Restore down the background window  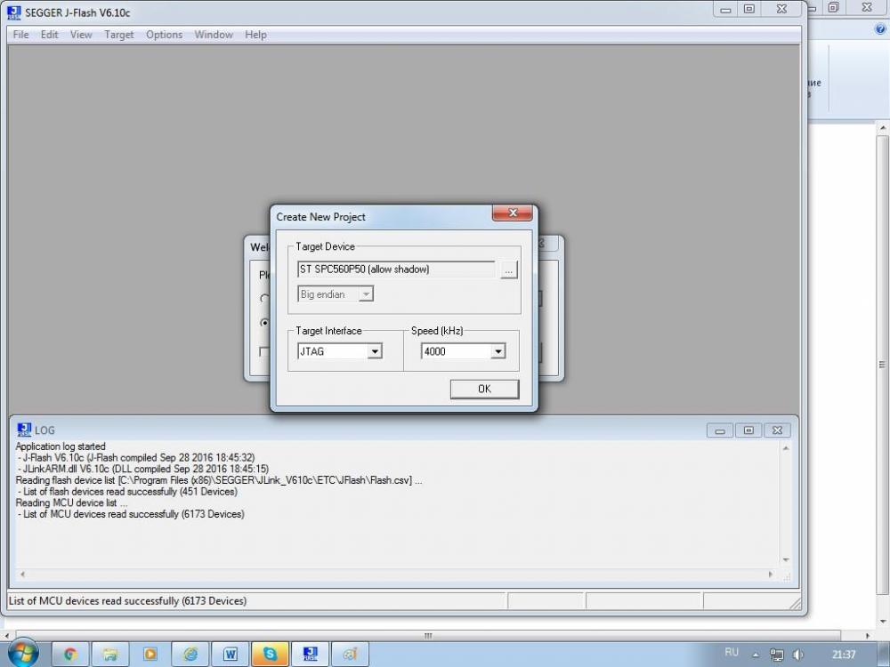(x=833, y=8)
